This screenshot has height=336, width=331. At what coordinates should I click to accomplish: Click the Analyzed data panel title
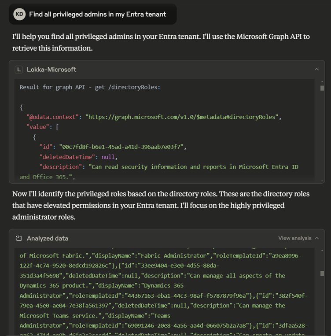pos(48,238)
